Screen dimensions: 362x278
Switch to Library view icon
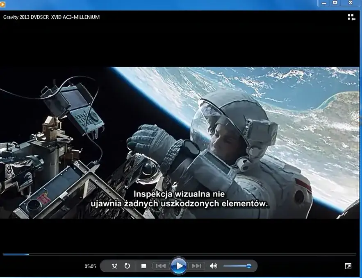pos(351,17)
